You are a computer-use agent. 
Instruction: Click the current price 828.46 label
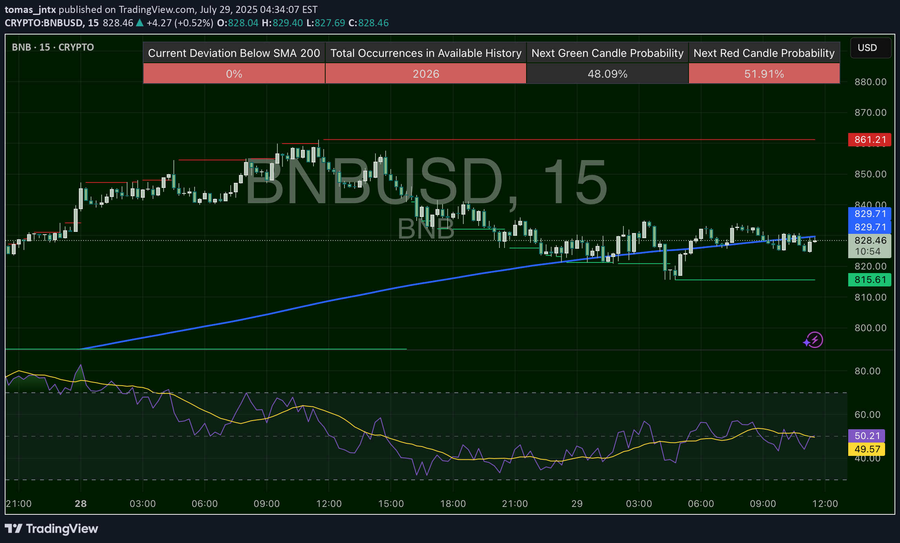pyautogui.click(x=870, y=241)
